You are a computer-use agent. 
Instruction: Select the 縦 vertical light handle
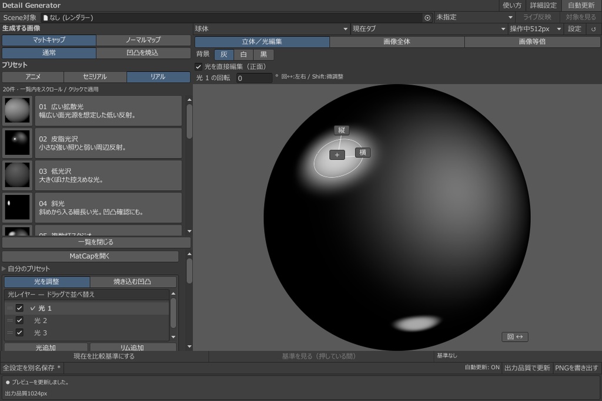click(x=342, y=130)
